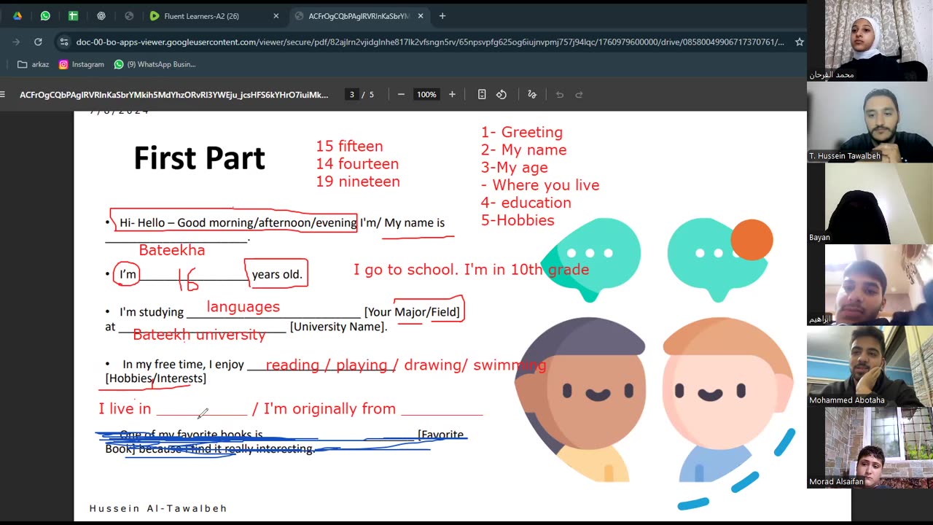Rotate the PDF page counterclockwise
The height and width of the screenshot is (525, 933).
(x=501, y=95)
